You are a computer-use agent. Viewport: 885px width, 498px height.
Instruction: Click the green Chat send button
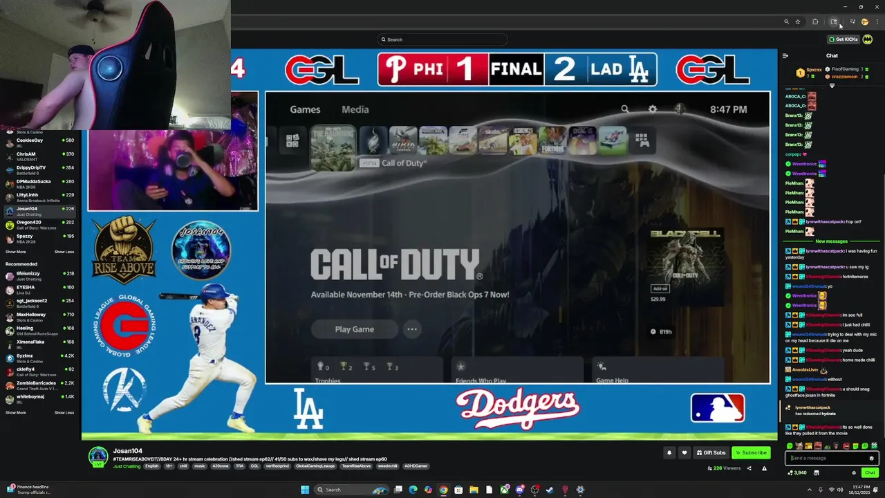pos(870,473)
